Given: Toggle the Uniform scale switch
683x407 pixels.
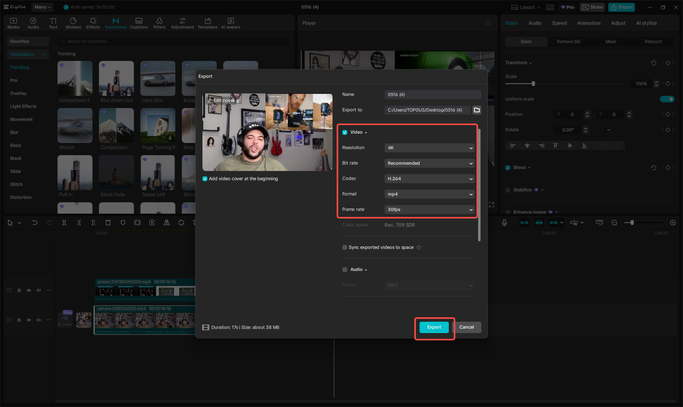Looking at the screenshot, I should pyautogui.click(x=667, y=99).
